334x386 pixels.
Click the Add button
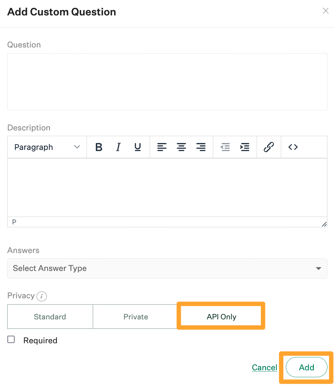[306, 367]
